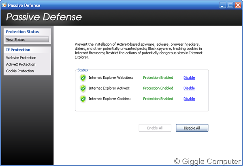Click the Internet Explorer Cookies label

110,99
